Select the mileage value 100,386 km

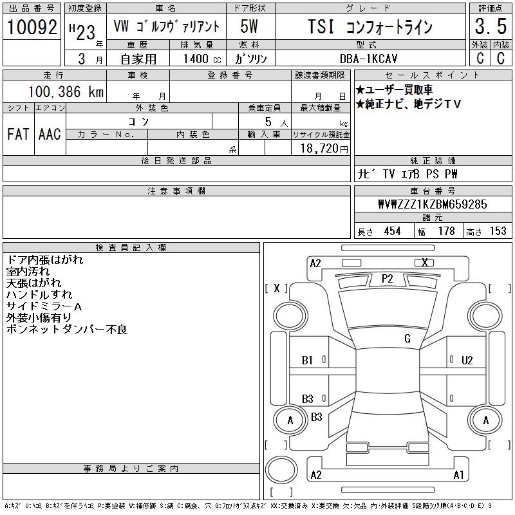tap(66, 91)
